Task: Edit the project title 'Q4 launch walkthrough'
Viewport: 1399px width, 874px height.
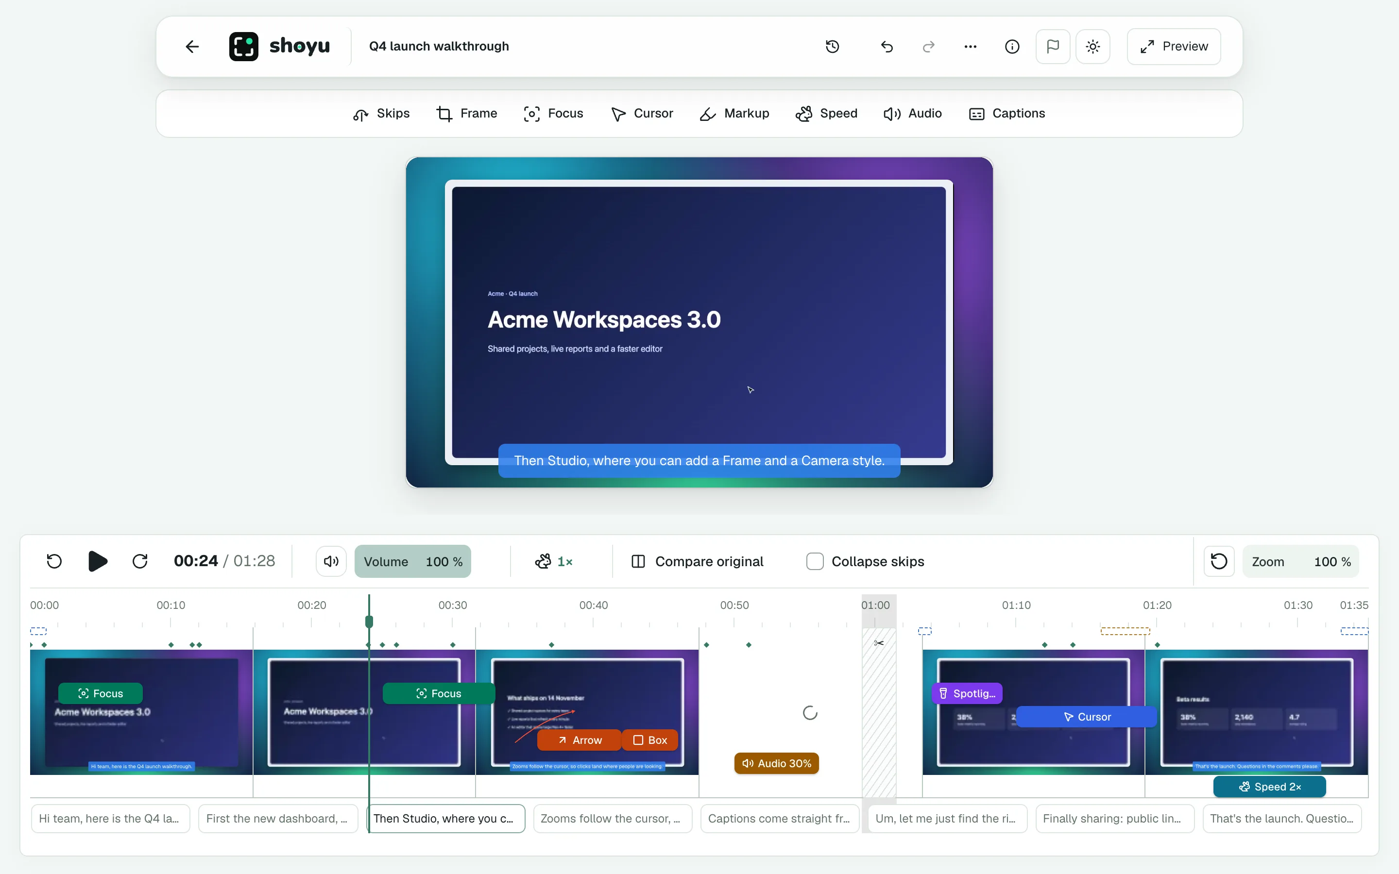Action: [x=439, y=46]
